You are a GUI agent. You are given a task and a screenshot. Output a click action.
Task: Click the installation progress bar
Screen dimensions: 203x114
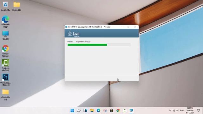(x=99, y=45)
